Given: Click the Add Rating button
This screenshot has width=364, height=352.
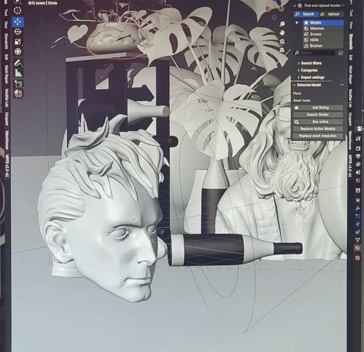Looking at the screenshot, I should (x=317, y=107).
